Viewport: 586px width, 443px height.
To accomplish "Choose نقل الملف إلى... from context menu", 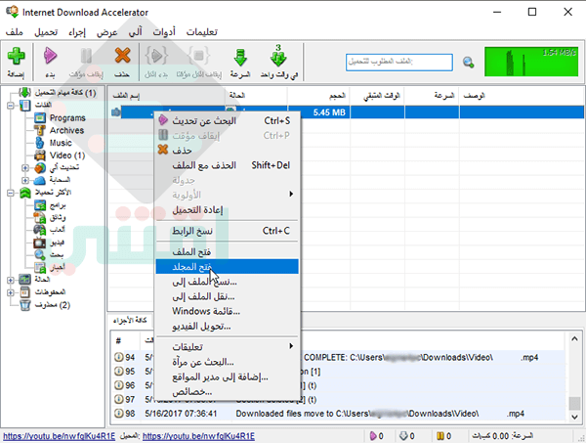I will pos(228,296).
